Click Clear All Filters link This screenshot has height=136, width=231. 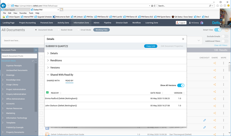pyautogui.click(x=221, y=45)
